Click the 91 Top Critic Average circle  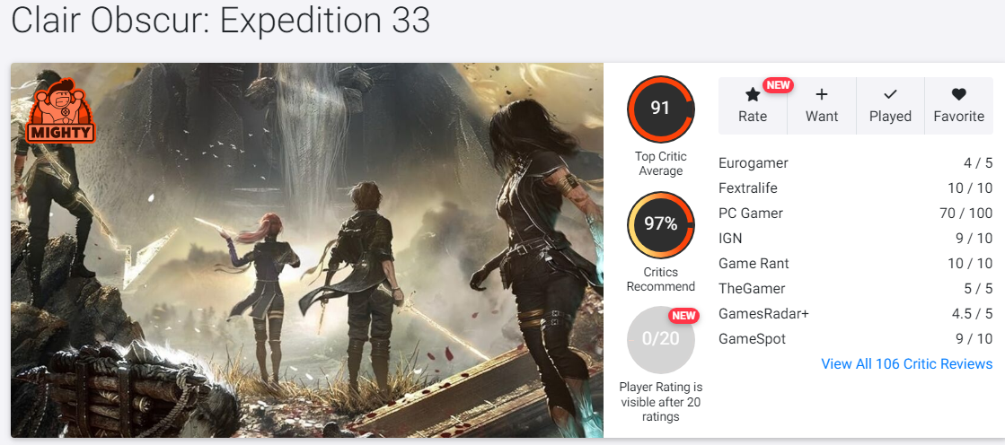point(660,109)
